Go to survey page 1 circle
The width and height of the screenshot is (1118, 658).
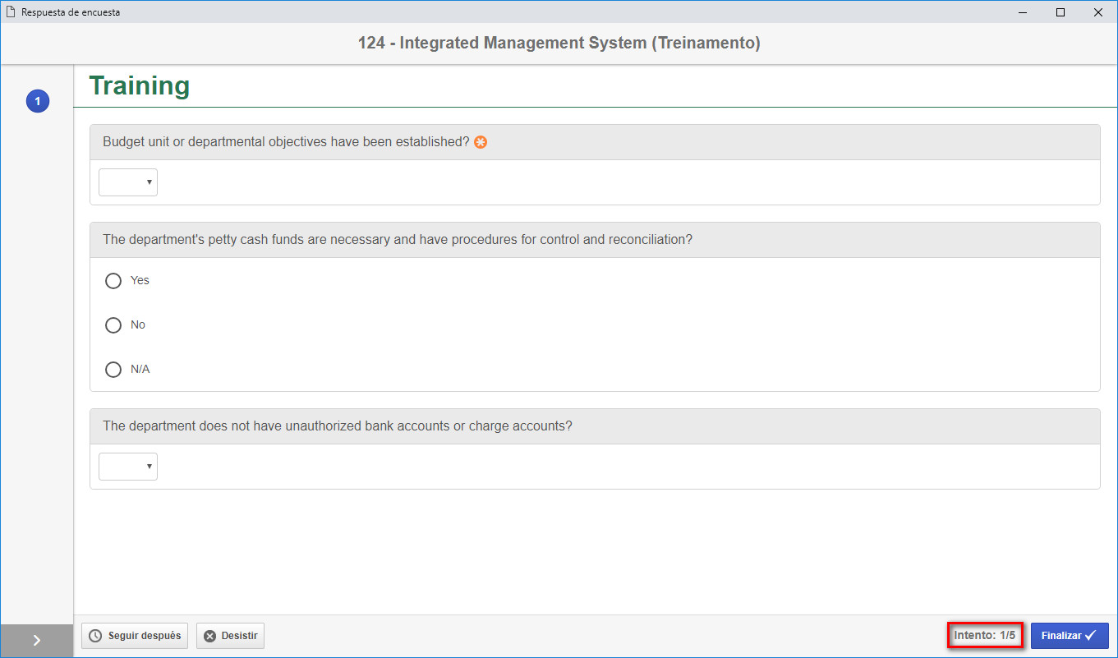click(38, 102)
